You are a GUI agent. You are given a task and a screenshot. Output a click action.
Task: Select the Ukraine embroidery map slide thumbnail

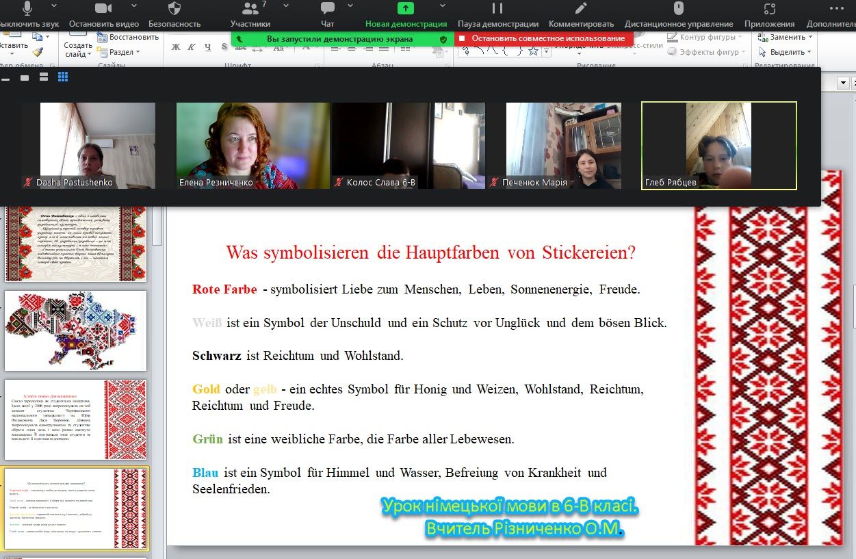tap(75, 330)
